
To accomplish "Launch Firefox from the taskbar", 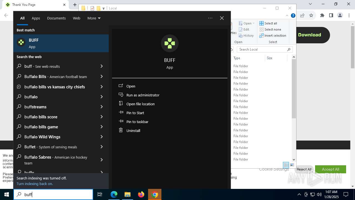I will click(x=141, y=194).
